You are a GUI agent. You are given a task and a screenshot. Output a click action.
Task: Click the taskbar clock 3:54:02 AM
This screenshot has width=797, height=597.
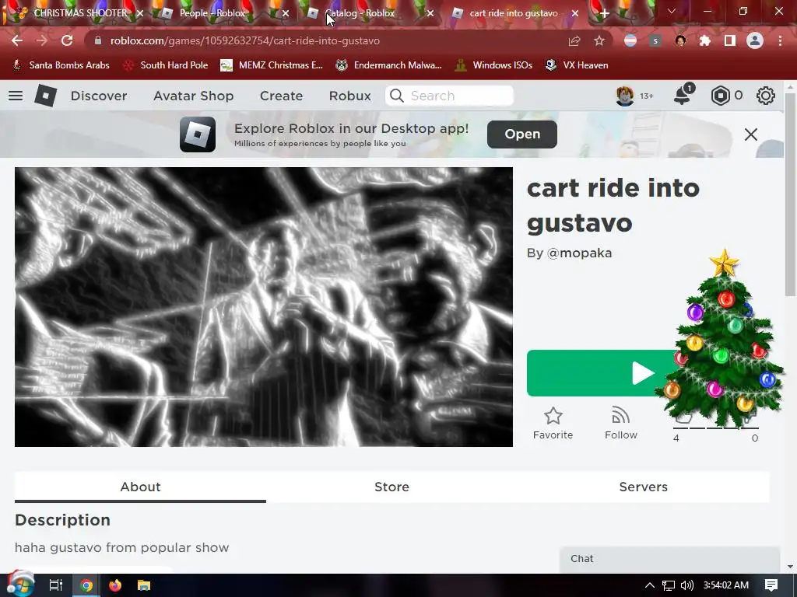pyautogui.click(x=726, y=585)
